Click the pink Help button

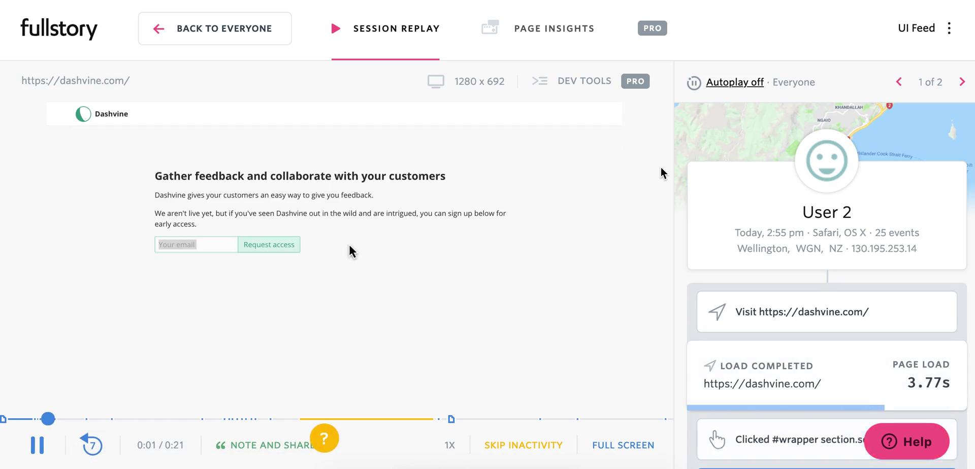(x=906, y=442)
